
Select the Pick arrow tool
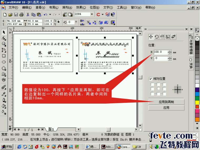(x=4, y=32)
